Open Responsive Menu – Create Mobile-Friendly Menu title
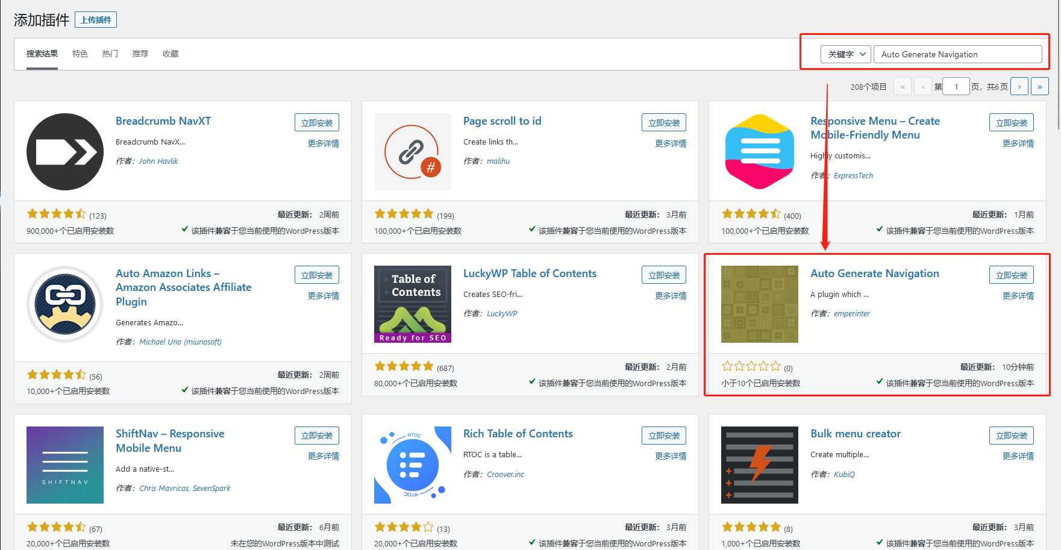 (875, 128)
